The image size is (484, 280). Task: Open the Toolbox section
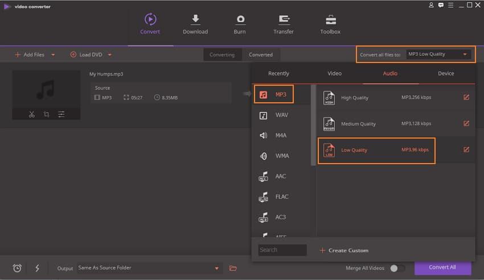(x=330, y=24)
